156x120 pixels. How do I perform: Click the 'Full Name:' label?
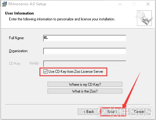(17, 38)
